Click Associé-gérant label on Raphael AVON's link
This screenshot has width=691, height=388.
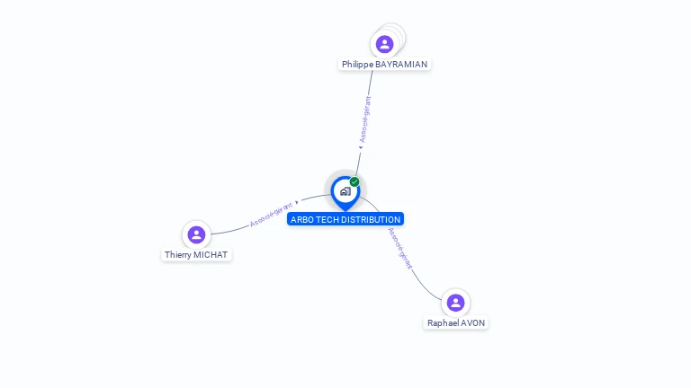[x=400, y=248]
